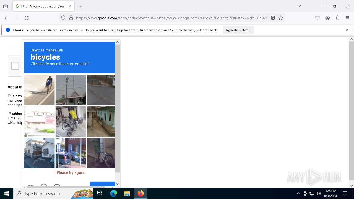Click the Refresh Firefox... button
354x199 pixels.
tap(238, 30)
